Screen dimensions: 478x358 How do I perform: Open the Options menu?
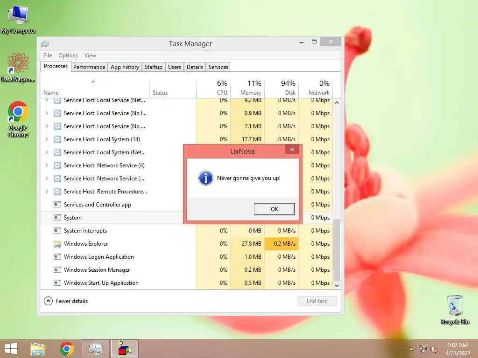68,55
